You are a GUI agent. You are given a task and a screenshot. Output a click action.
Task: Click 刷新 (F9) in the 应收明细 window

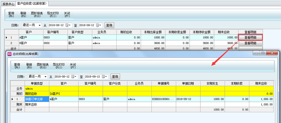pyautogui.click(x=29, y=66)
